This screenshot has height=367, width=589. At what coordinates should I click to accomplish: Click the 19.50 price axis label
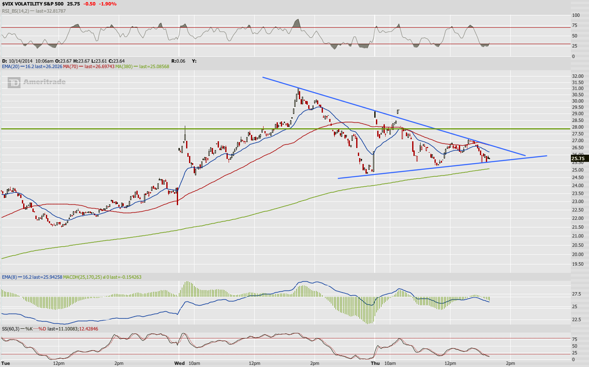(x=578, y=264)
